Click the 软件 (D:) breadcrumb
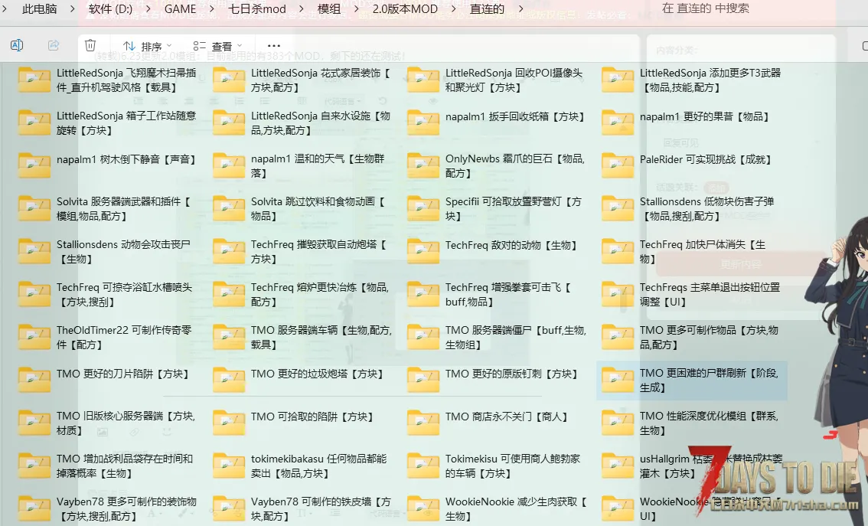868x526 pixels. click(111, 9)
